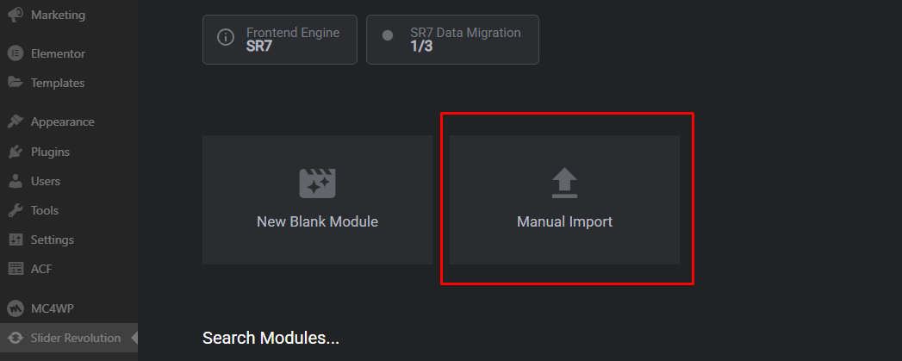Create a New Blank Module
The width and height of the screenshot is (902, 361).
317,200
